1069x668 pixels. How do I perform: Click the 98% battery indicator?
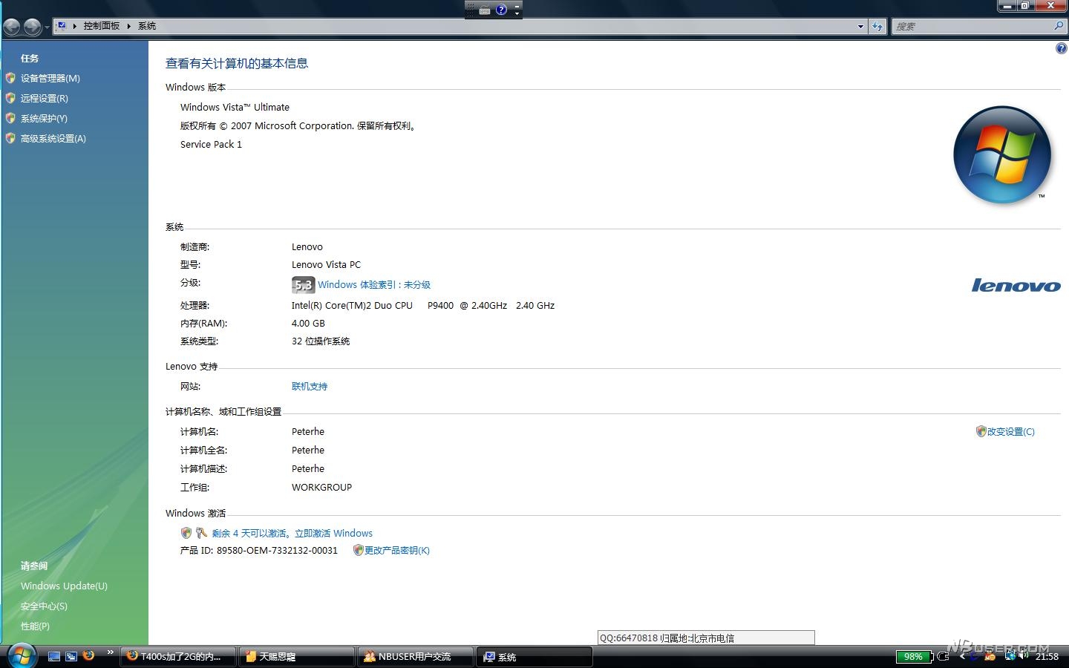tap(913, 657)
